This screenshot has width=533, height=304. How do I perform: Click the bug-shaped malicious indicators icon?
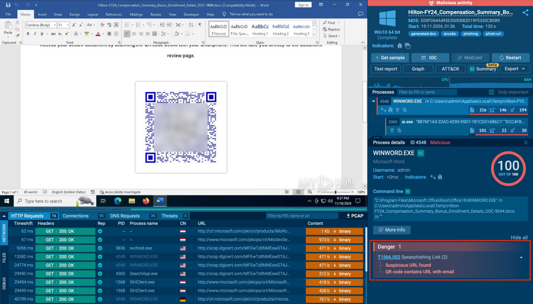tap(399, 45)
